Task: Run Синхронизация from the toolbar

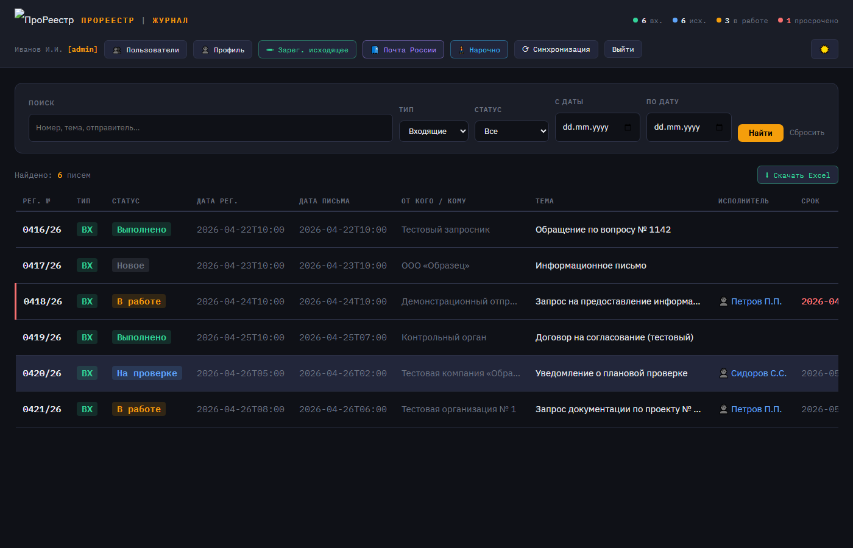Action: [x=556, y=49]
